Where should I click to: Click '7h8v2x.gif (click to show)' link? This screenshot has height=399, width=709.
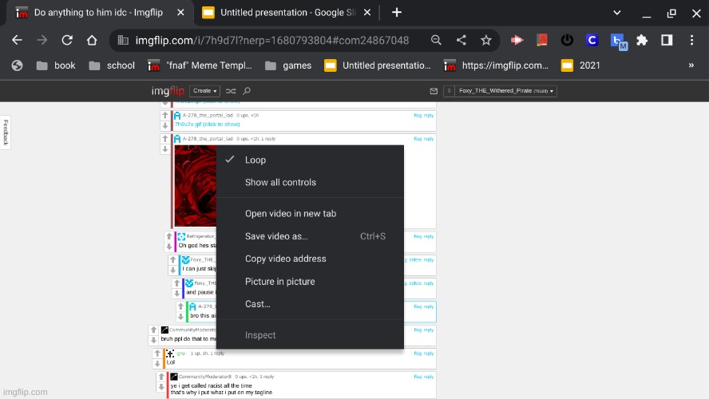(x=208, y=124)
